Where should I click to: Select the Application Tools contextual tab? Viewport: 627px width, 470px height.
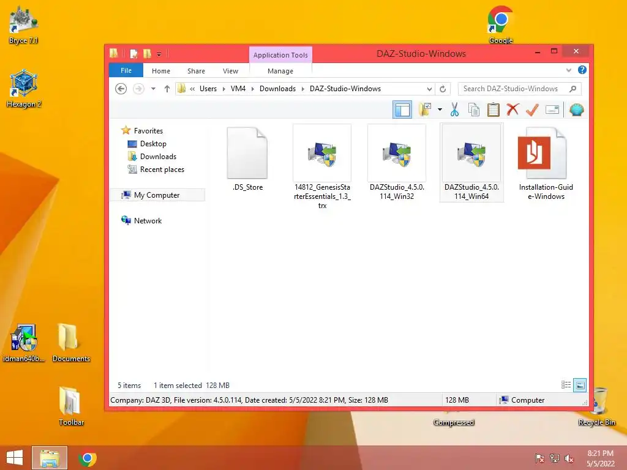pyautogui.click(x=280, y=54)
